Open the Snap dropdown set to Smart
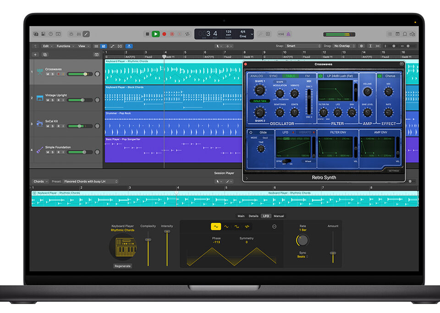The image size is (440, 313). click(x=303, y=46)
